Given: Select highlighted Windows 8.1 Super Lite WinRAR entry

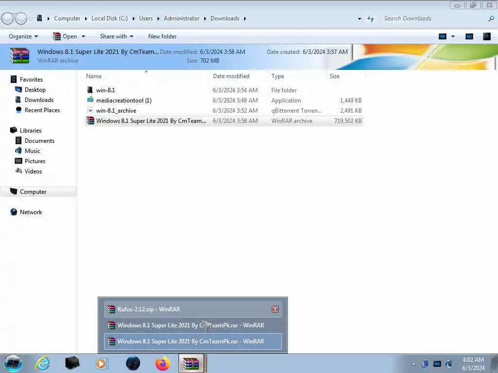Looking at the screenshot, I should coord(193,341).
